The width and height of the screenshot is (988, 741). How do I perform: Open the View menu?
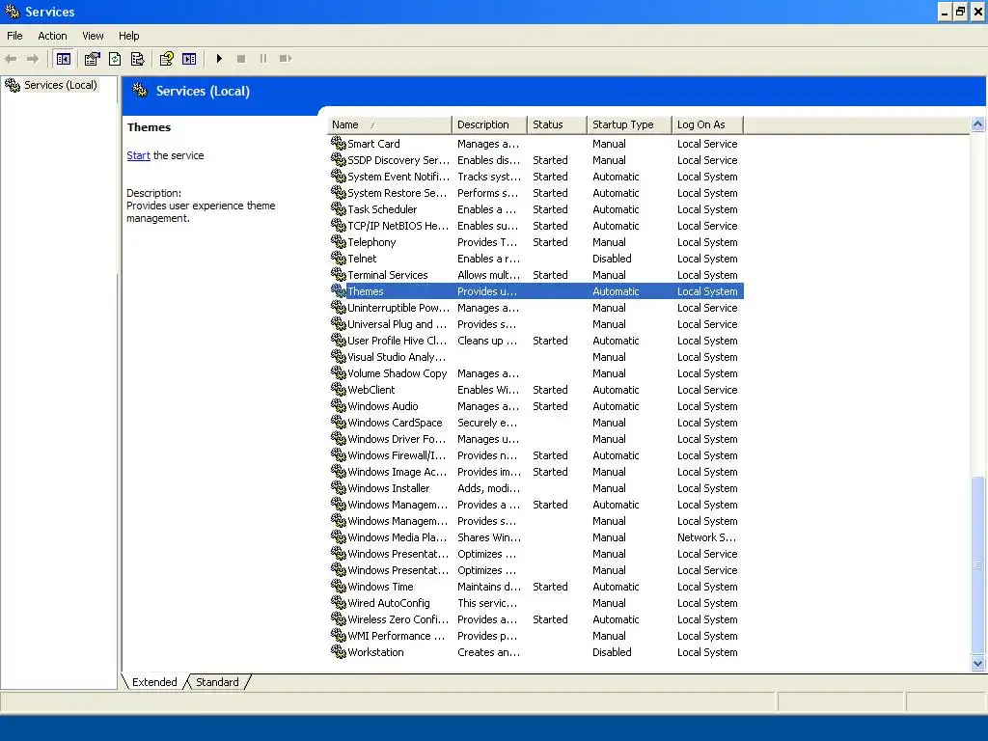[x=93, y=36]
